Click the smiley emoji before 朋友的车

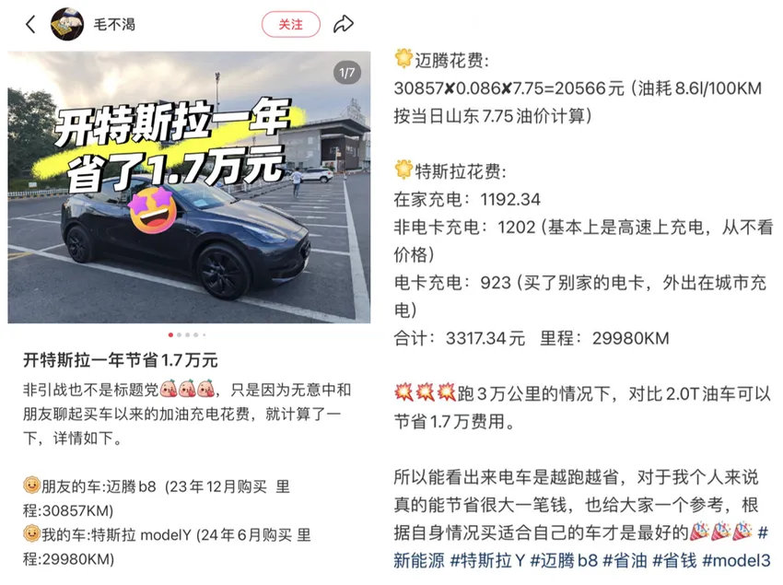pos(31,484)
